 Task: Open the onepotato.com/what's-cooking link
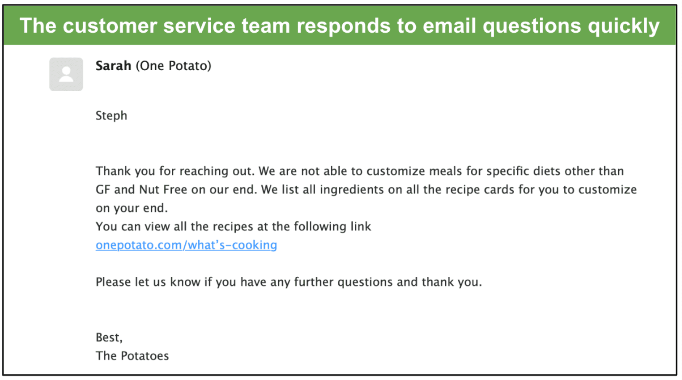point(186,245)
